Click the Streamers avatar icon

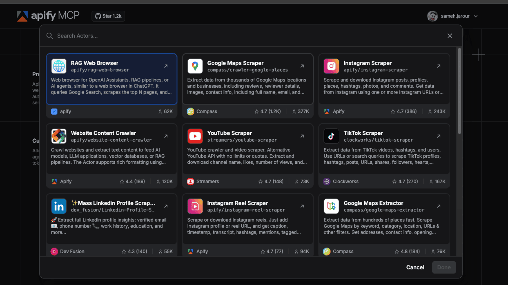[190, 182]
